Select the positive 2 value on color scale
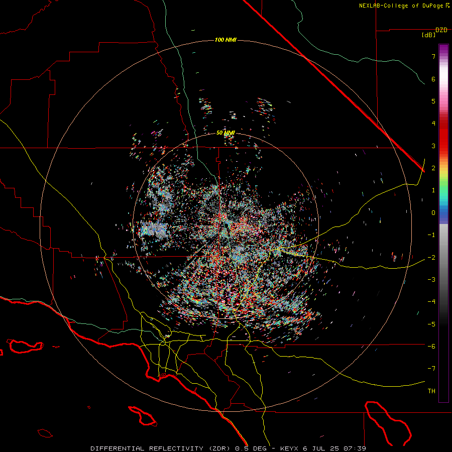This screenshot has height=452, width=452. [x=433, y=168]
